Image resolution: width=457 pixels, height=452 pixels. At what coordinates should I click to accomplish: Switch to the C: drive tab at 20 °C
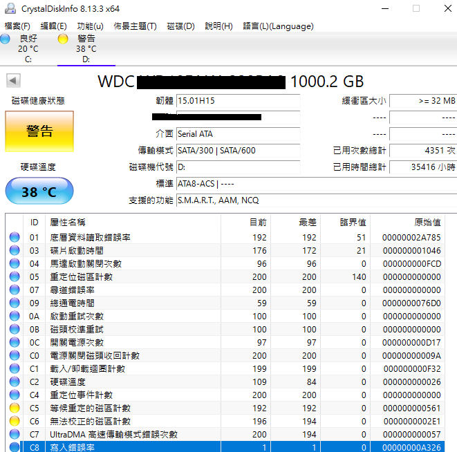coord(28,49)
